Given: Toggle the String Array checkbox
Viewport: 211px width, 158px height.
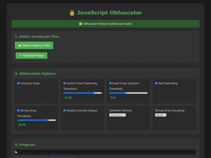Looking at the screenshot, I should tap(18, 110).
